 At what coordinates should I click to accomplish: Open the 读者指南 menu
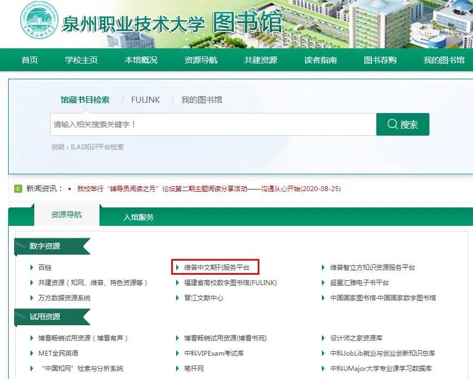pos(320,60)
